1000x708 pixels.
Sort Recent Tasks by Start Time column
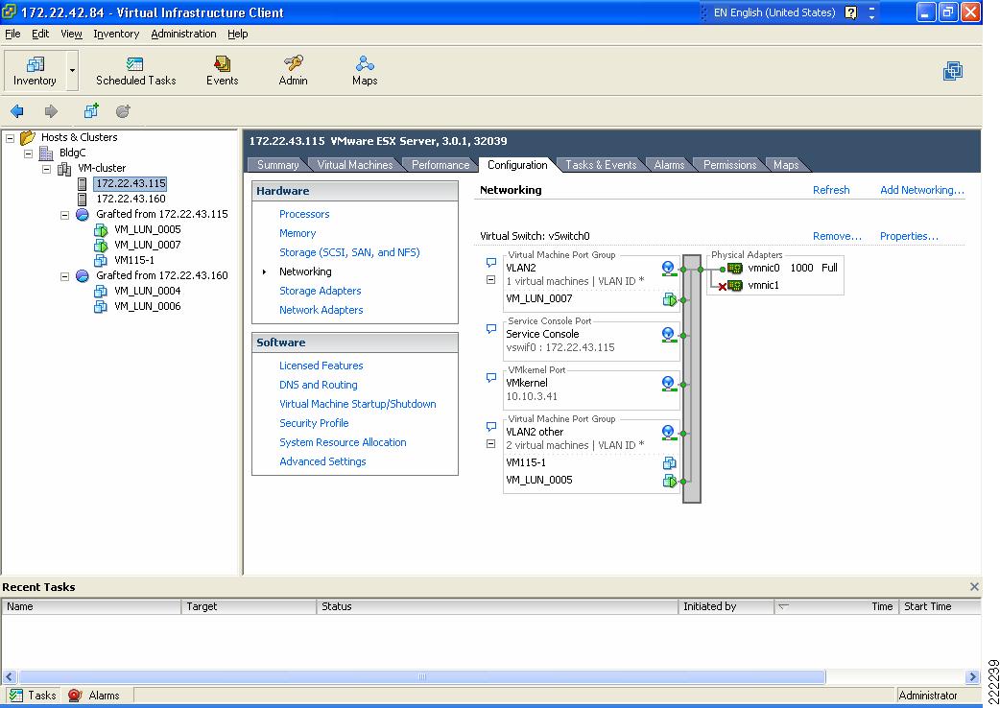(x=940, y=606)
